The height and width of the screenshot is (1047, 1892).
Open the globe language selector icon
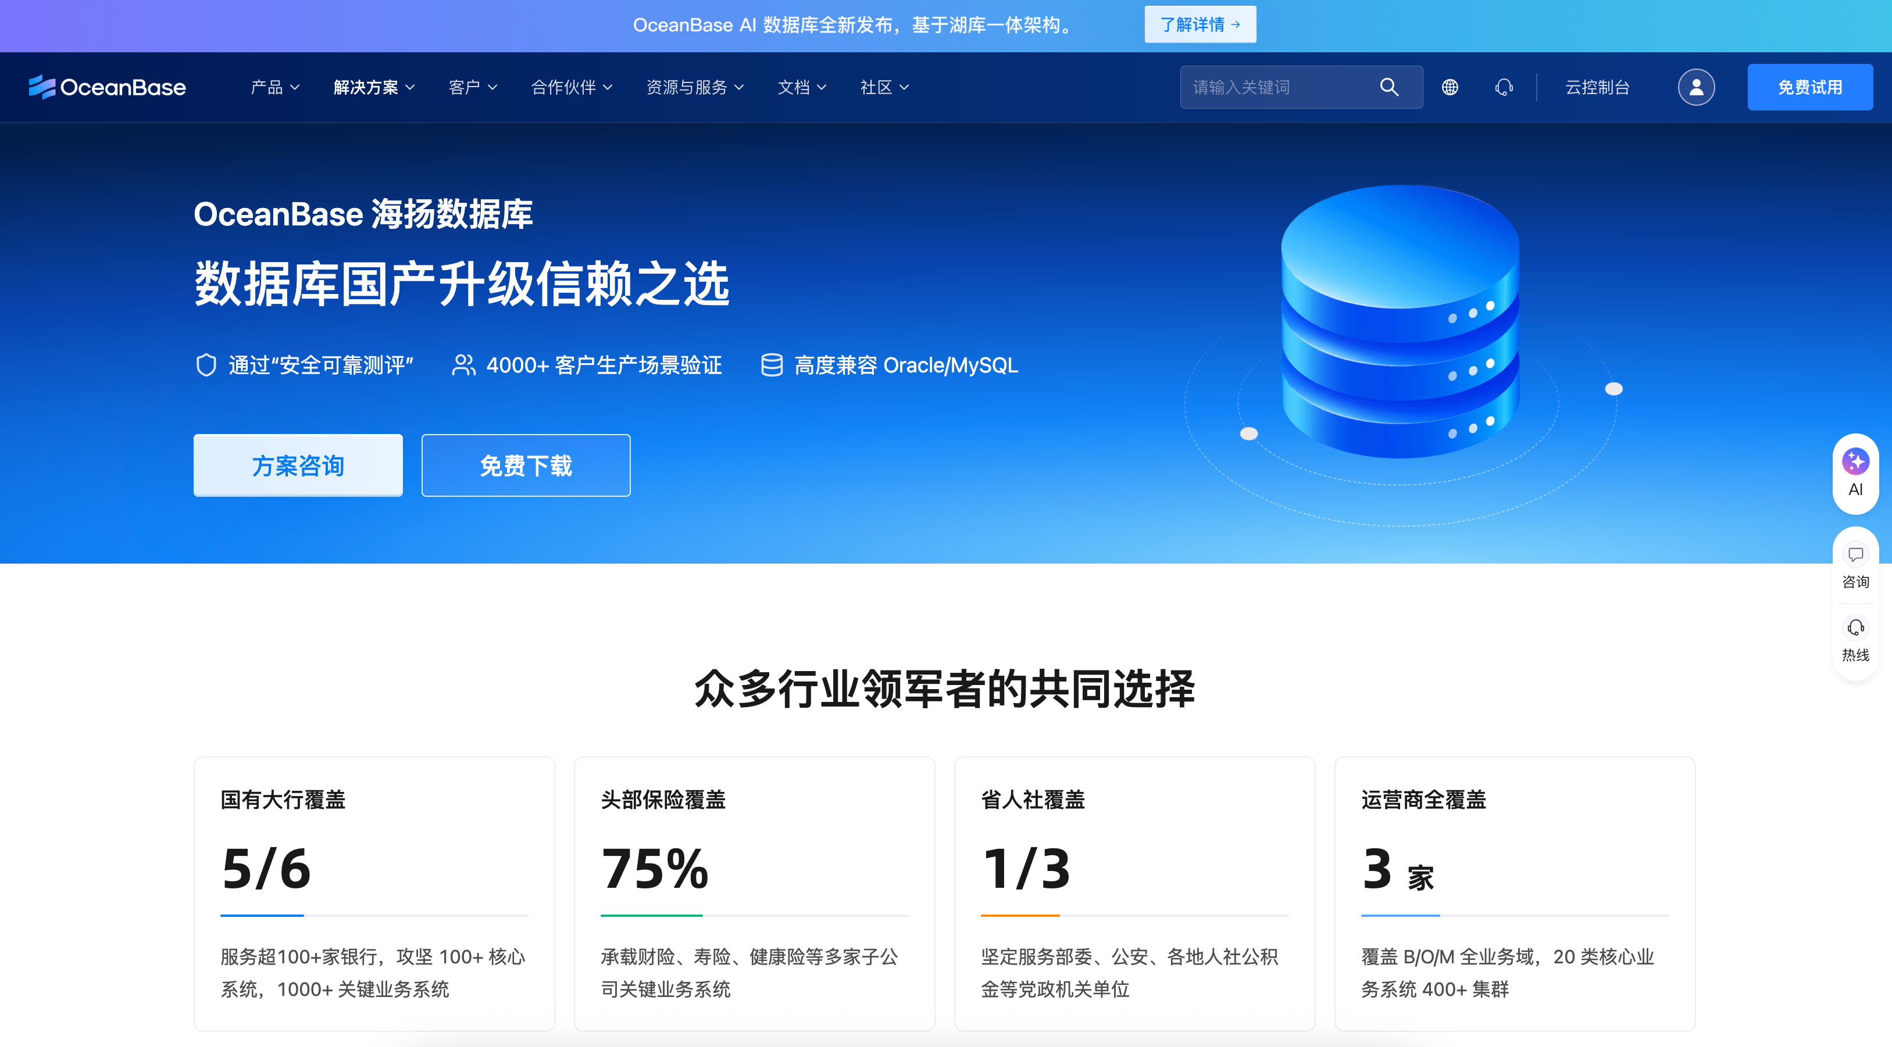coord(1450,87)
